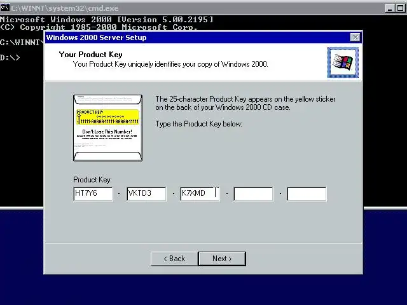
Task: Click the Next button
Action: click(222, 259)
